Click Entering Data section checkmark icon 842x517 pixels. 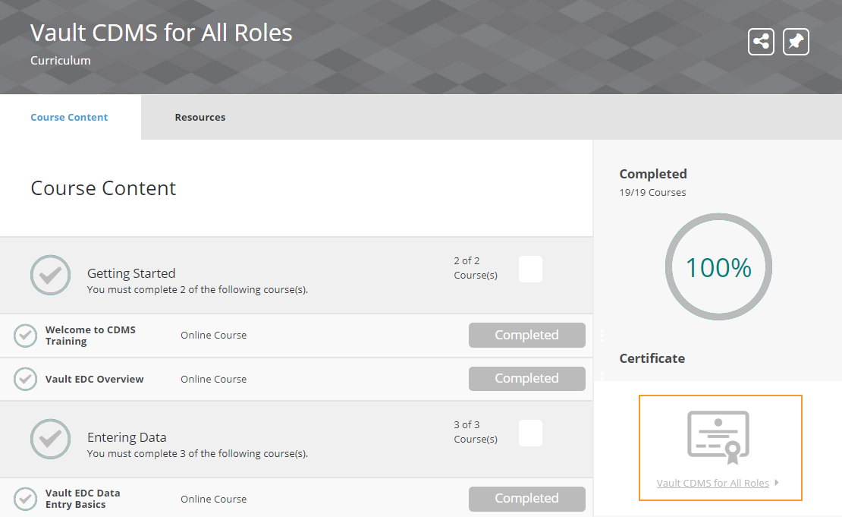[50, 439]
